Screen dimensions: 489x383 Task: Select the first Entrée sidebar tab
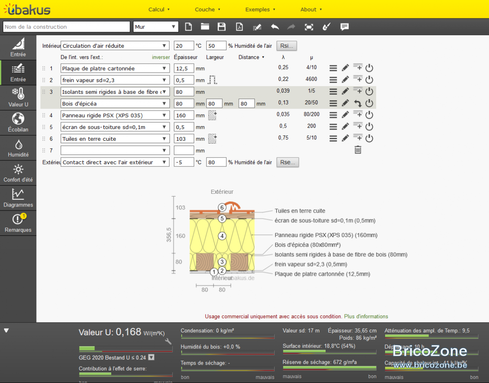click(18, 48)
